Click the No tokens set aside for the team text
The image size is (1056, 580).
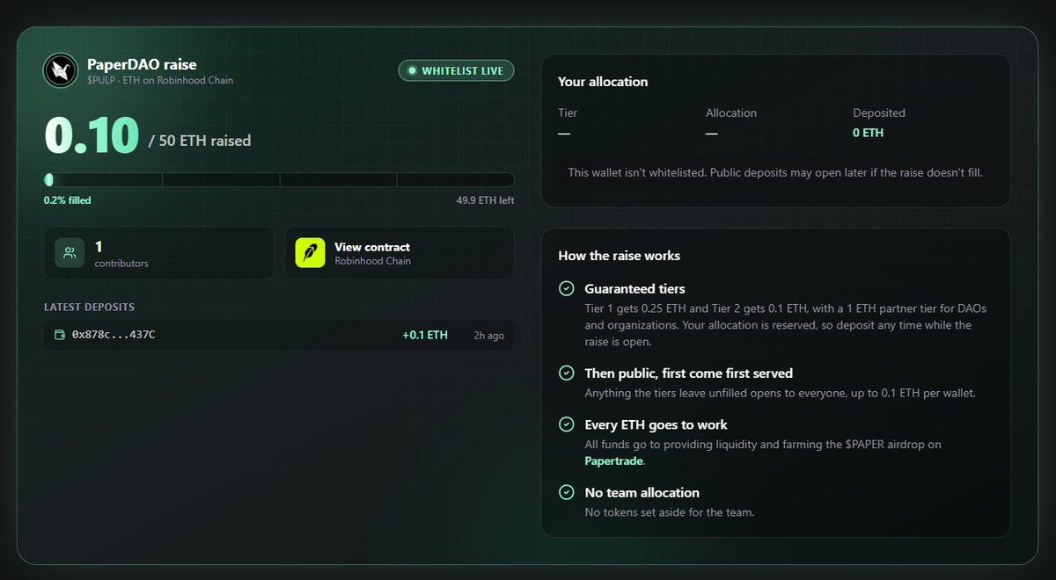670,512
